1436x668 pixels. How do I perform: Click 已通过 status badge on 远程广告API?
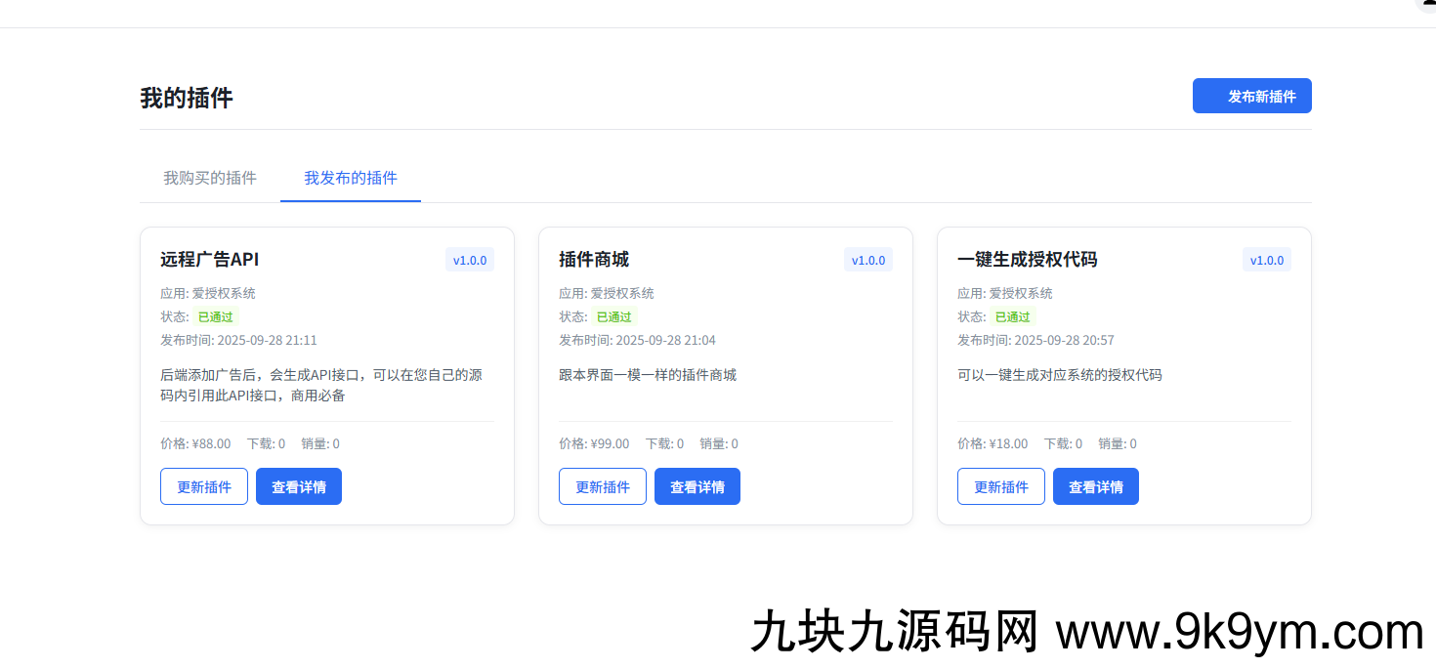pyautogui.click(x=214, y=316)
